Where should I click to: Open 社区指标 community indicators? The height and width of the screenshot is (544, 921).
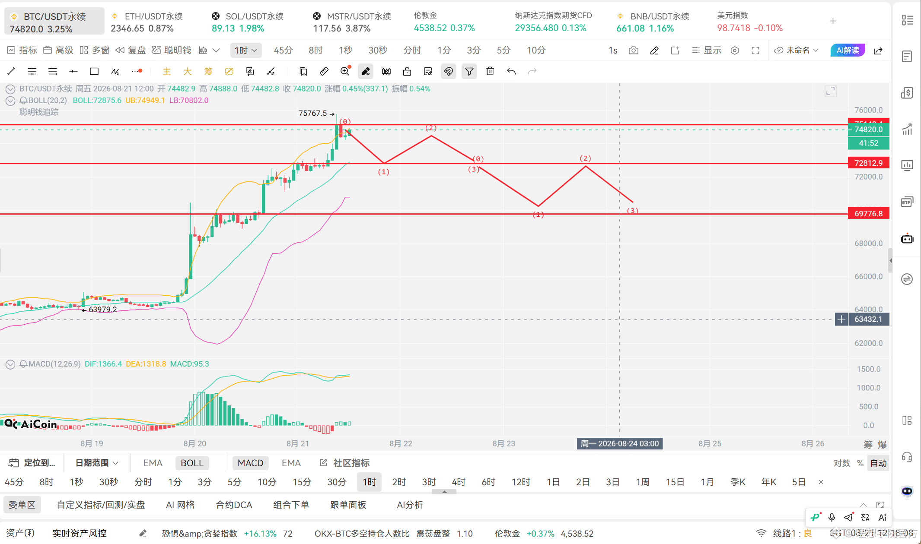coord(345,463)
